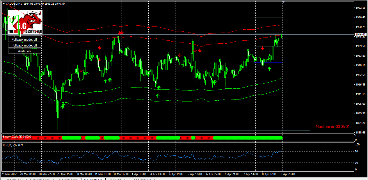The image size is (368, 180).
Task: Click the 1962.15 price axis label
Action: click(x=361, y=8)
